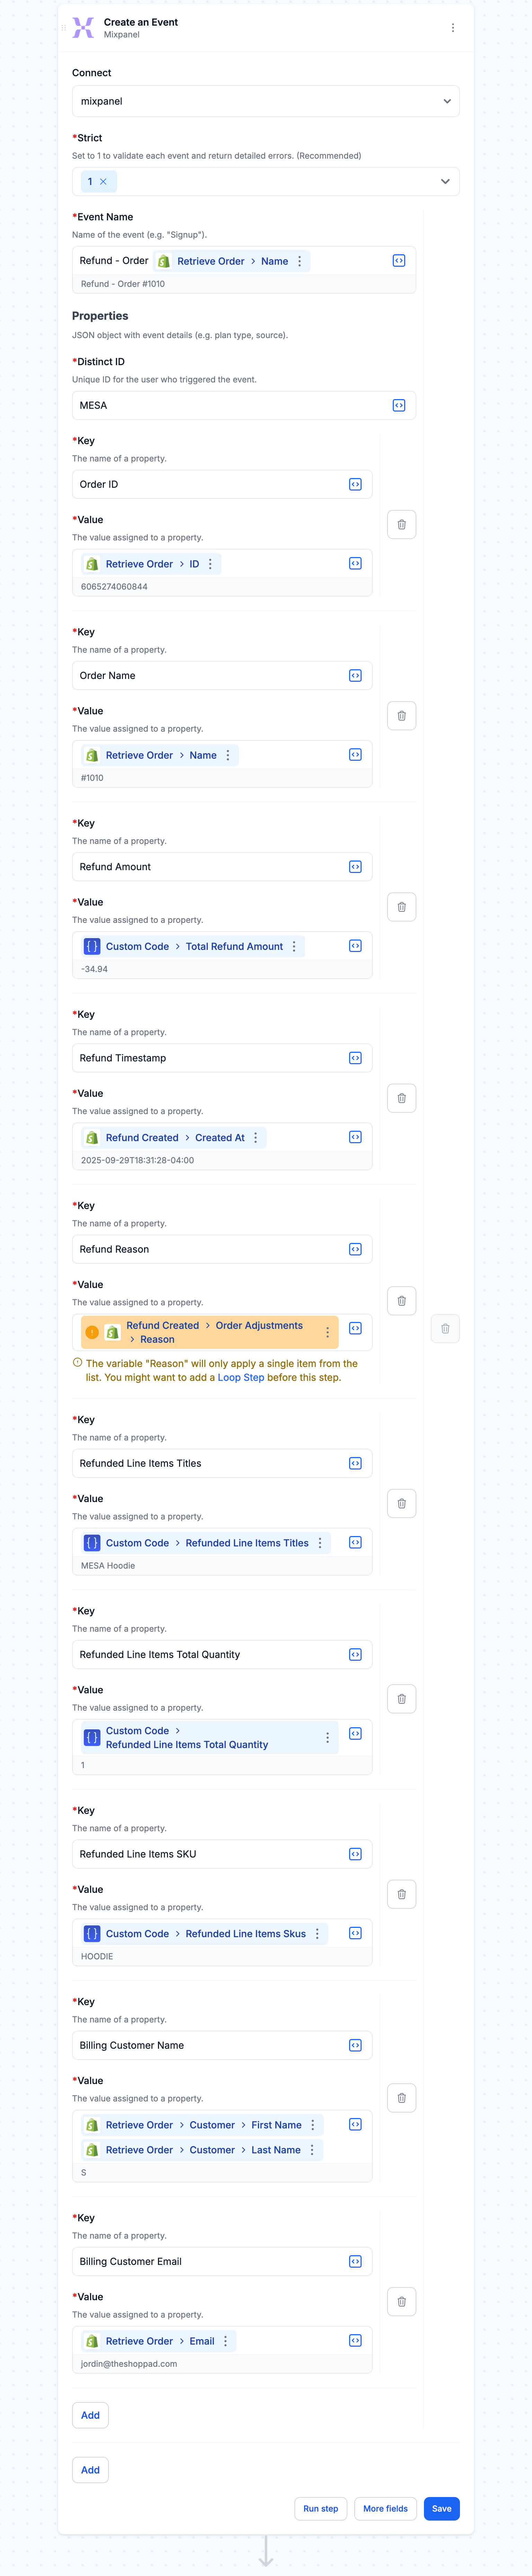Open options menu for Total Refund Amount token
The image size is (532, 2576).
click(x=294, y=946)
